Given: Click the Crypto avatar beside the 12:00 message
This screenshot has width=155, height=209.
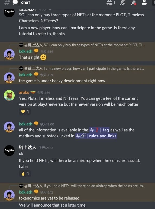Looking at the screenshot, I should pos(9,151).
